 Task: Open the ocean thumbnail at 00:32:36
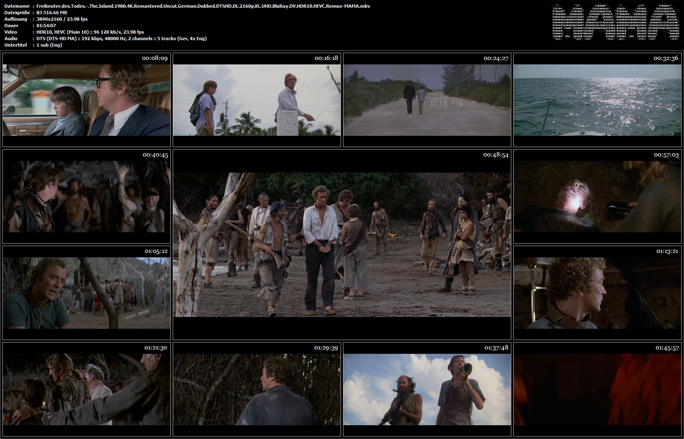point(597,100)
